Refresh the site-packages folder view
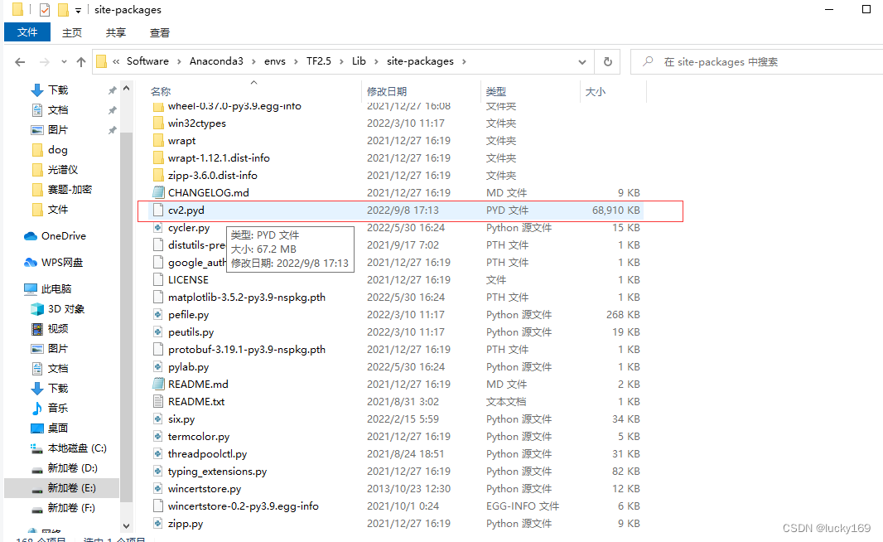Viewport: 883px width, 542px height. pyautogui.click(x=609, y=60)
